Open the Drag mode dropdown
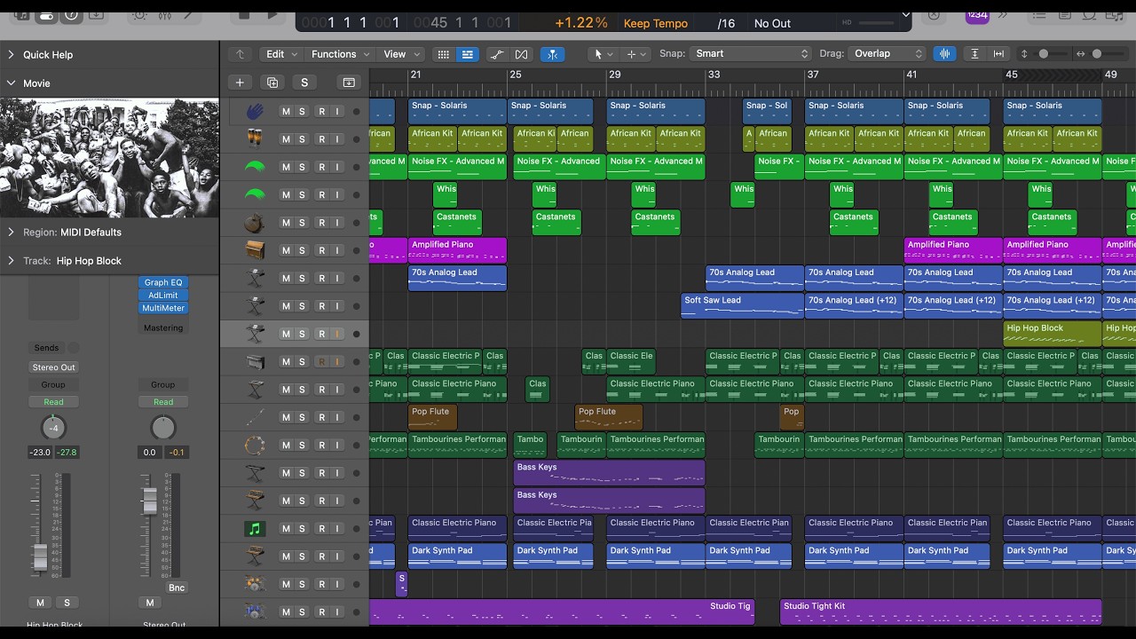Viewport: 1136px width, 639px height. point(887,54)
